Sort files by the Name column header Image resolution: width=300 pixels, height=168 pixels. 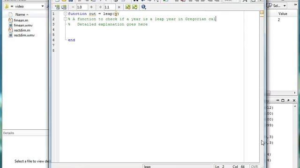pos(20,14)
